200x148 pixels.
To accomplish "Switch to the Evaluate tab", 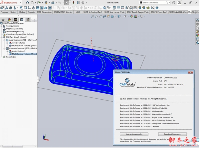I will click(x=31, y=12).
